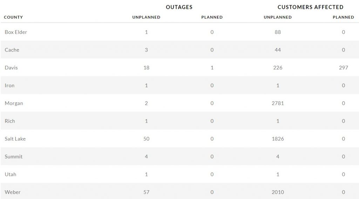Open the Salt Lake county entry
The image size is (359, 199).
(x=15, y=139)
